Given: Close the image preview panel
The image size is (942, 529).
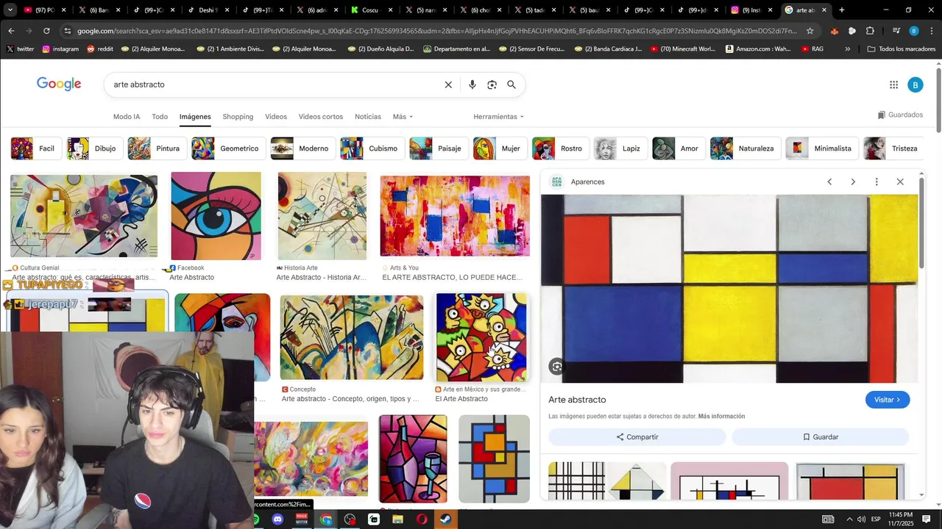Looking at the screenshot, I should pos(900,181).
